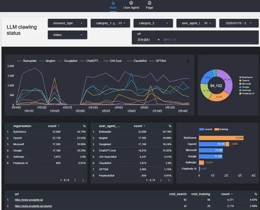Click the Page document icon
This screenshot has width=260, height=210.
(149, 3)
